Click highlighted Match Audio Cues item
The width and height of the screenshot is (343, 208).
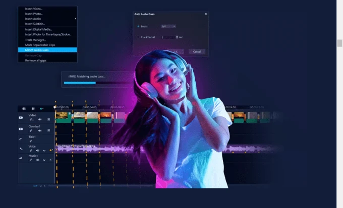47,50
